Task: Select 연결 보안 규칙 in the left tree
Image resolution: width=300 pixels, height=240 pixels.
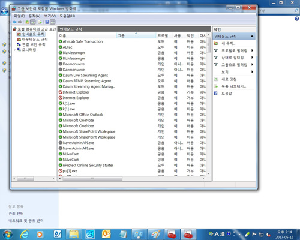Action: tap(34, 44)
